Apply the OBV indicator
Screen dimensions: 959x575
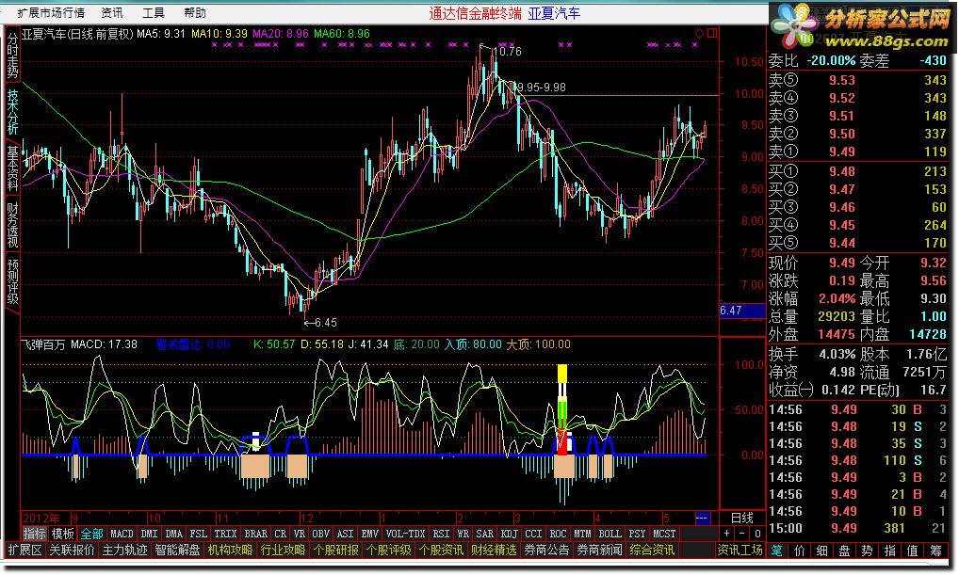pos(320,534)
